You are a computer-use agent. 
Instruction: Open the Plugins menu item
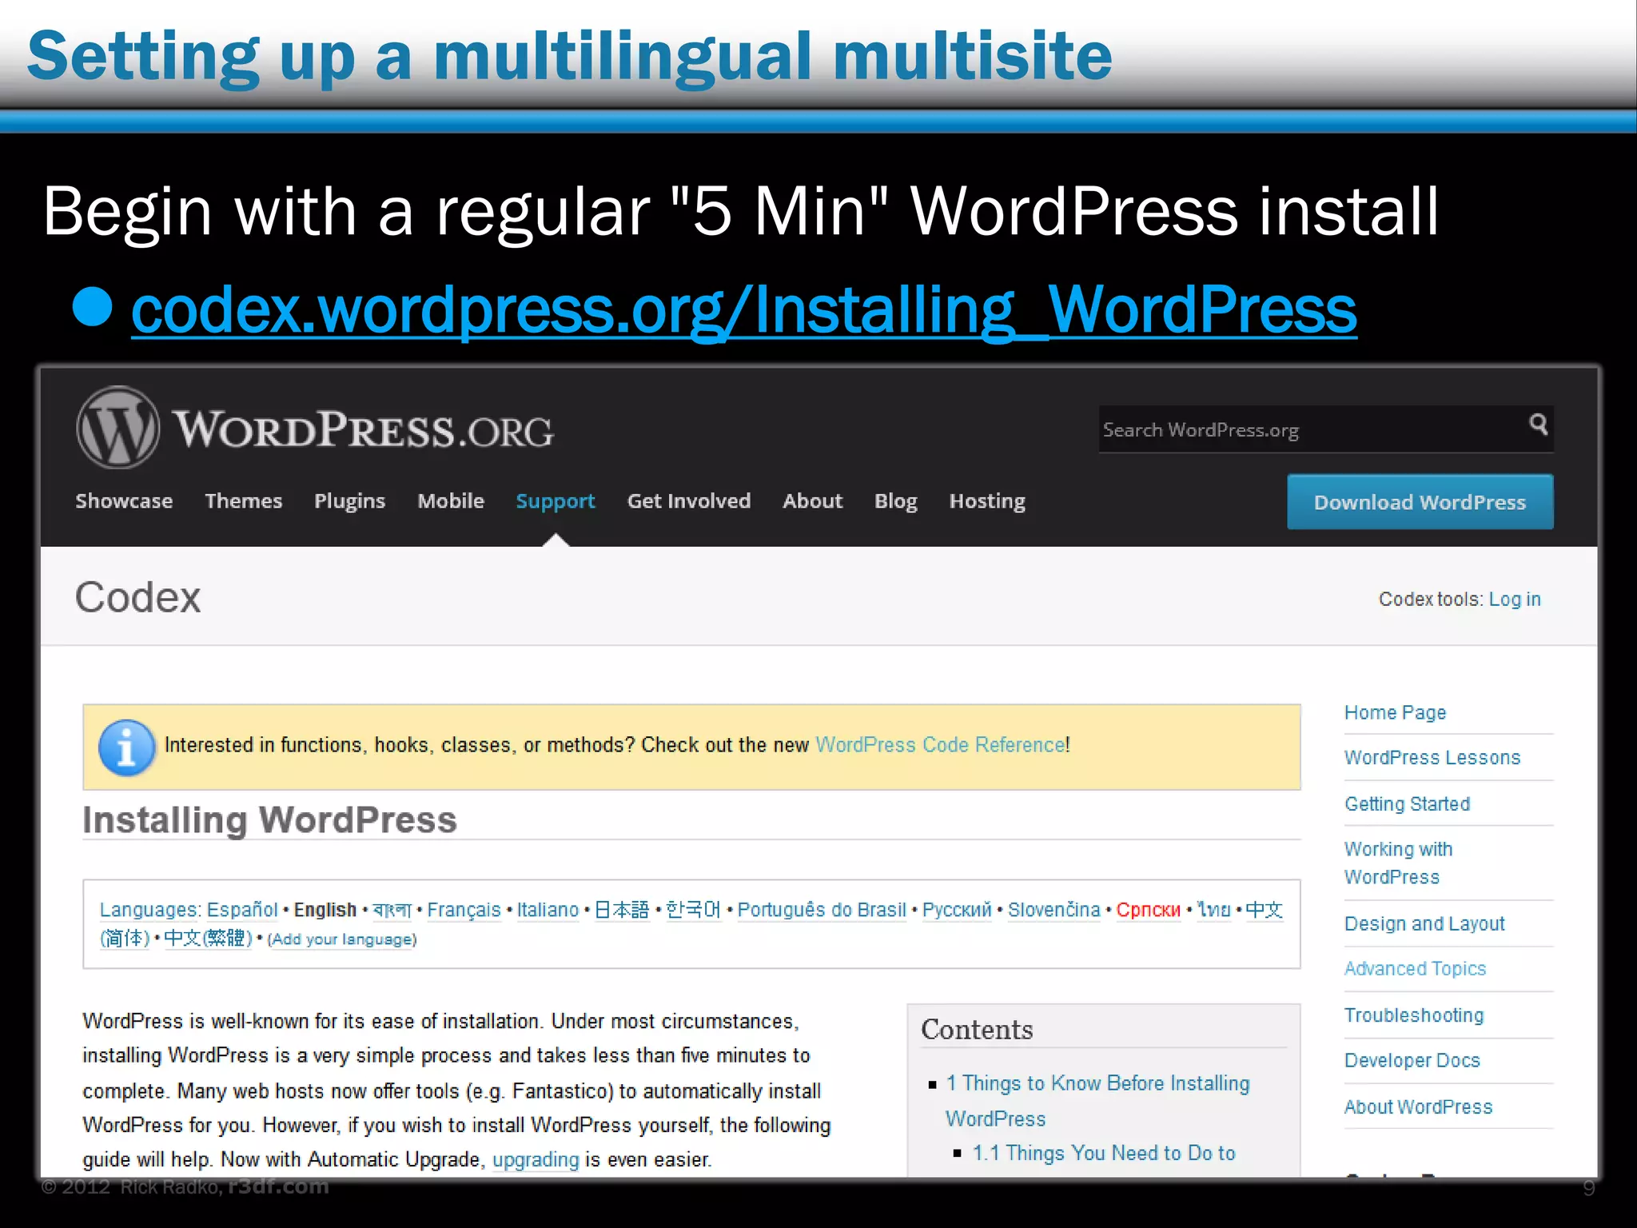pyautogui.click(x=349, y=501)
